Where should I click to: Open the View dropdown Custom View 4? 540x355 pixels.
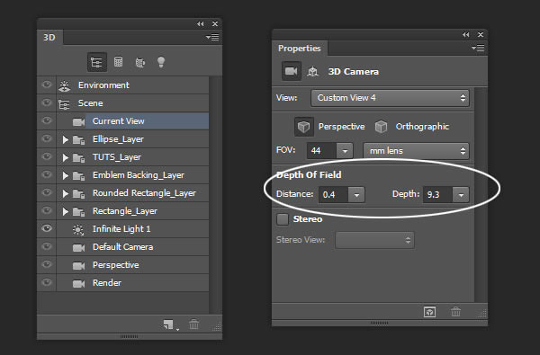click(x=390, y=98)
